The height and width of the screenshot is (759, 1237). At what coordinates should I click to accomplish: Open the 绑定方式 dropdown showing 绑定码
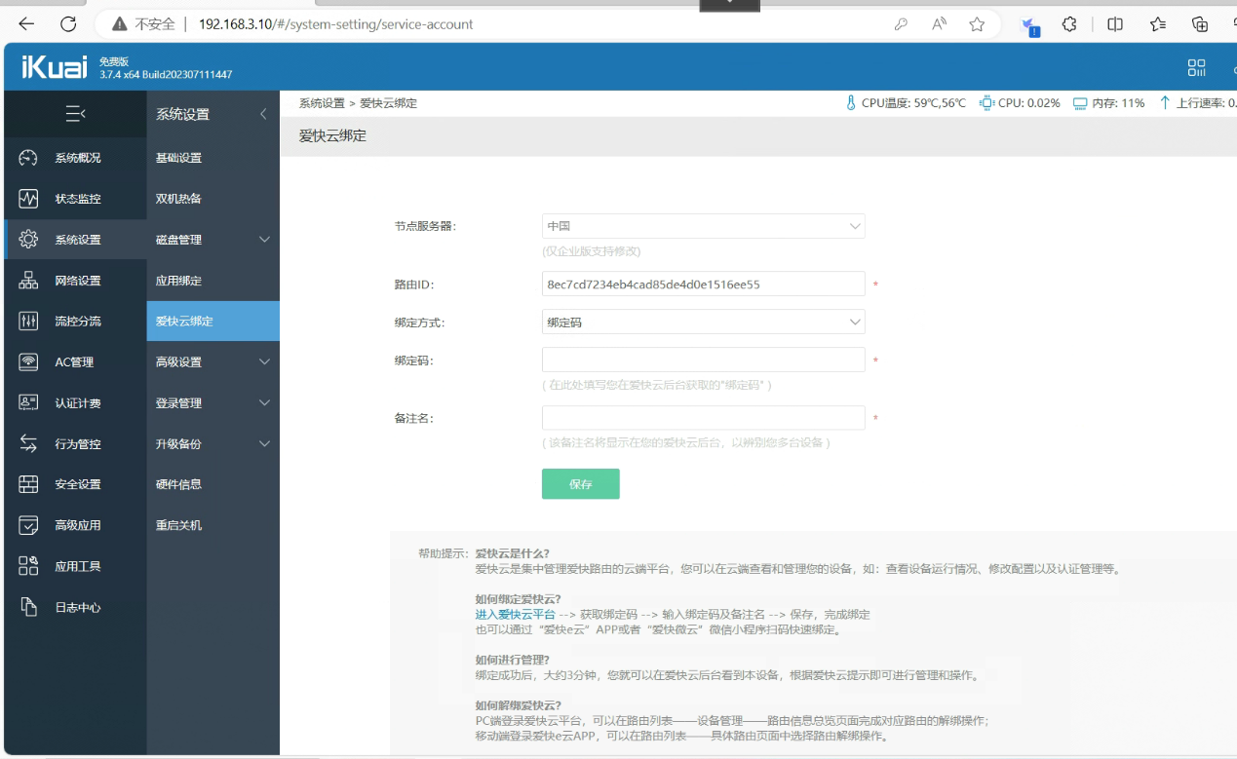(x=703, y=322)
